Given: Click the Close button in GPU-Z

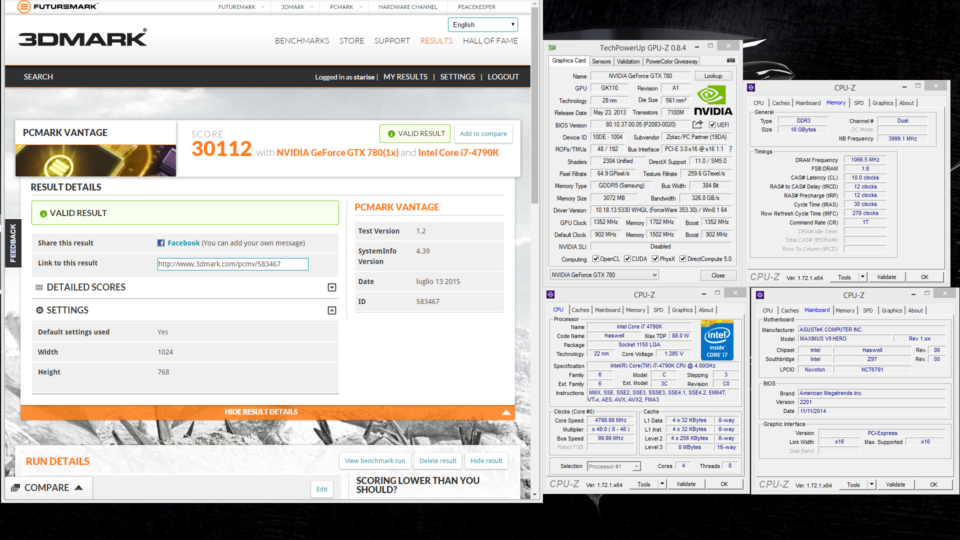Looking at the screenshot, I should point(718,275).
